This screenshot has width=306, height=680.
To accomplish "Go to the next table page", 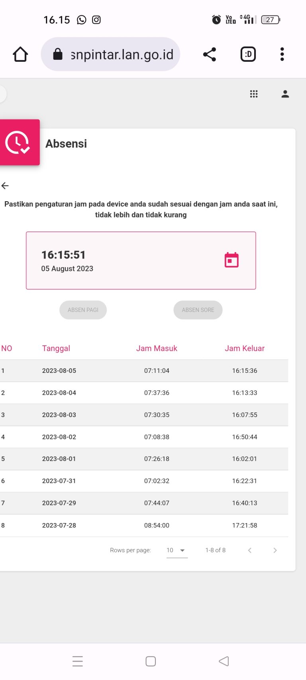I will (275, 550).
